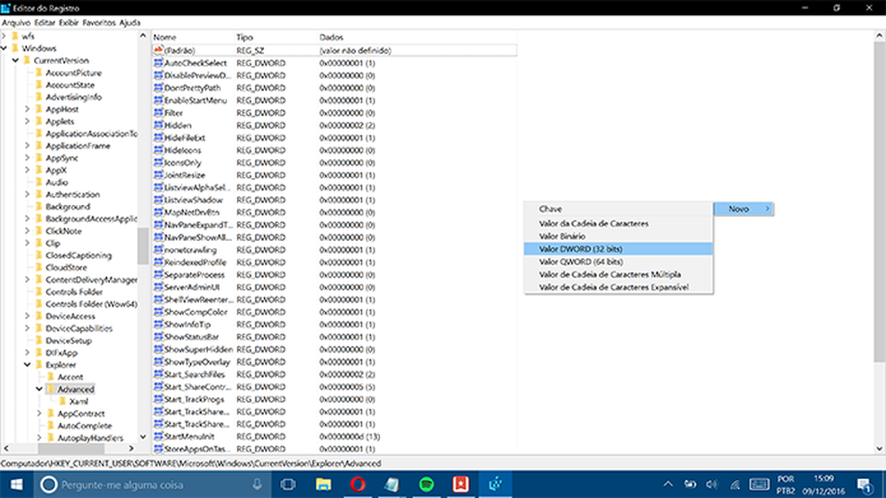This screenshot has height=498, width=886.
Task: Expand the AutoplayHandlers tree node
Action: 39,438
